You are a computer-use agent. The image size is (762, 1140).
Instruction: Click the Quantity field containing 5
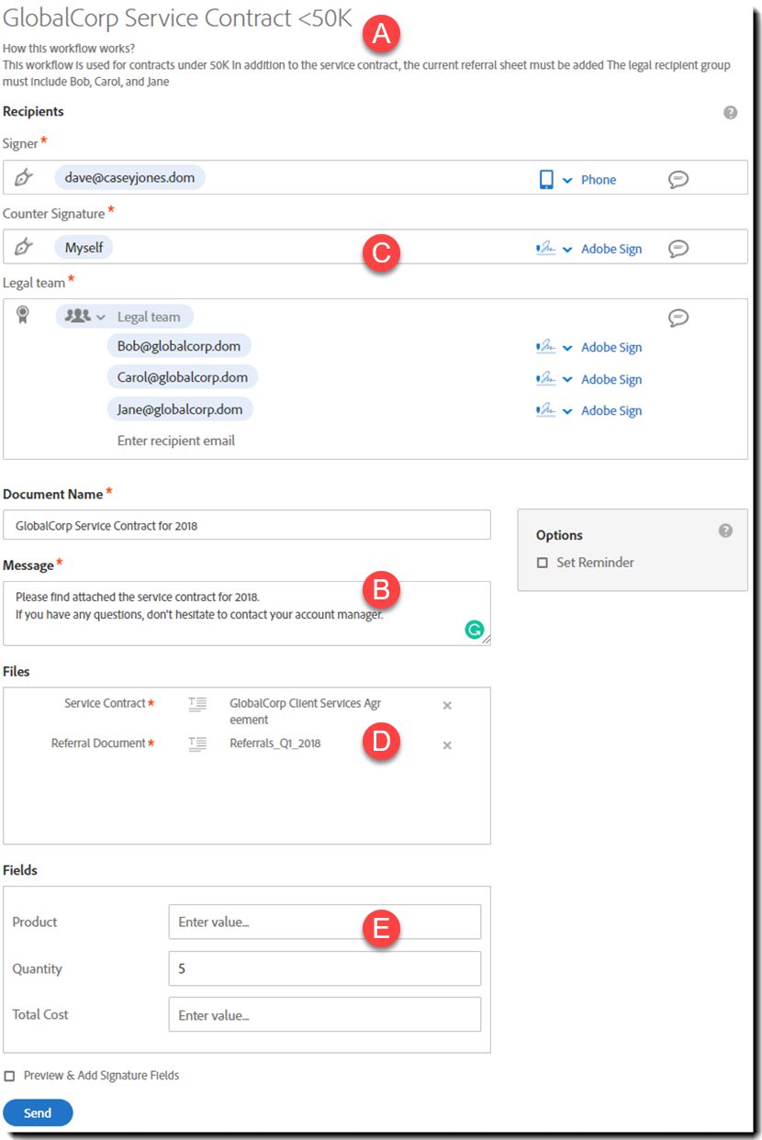(x=325, y=968)
